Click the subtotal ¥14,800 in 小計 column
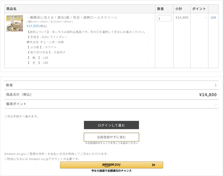Image resolution: width=223 pixels, height=176 pixels. [x=182, y=18]
